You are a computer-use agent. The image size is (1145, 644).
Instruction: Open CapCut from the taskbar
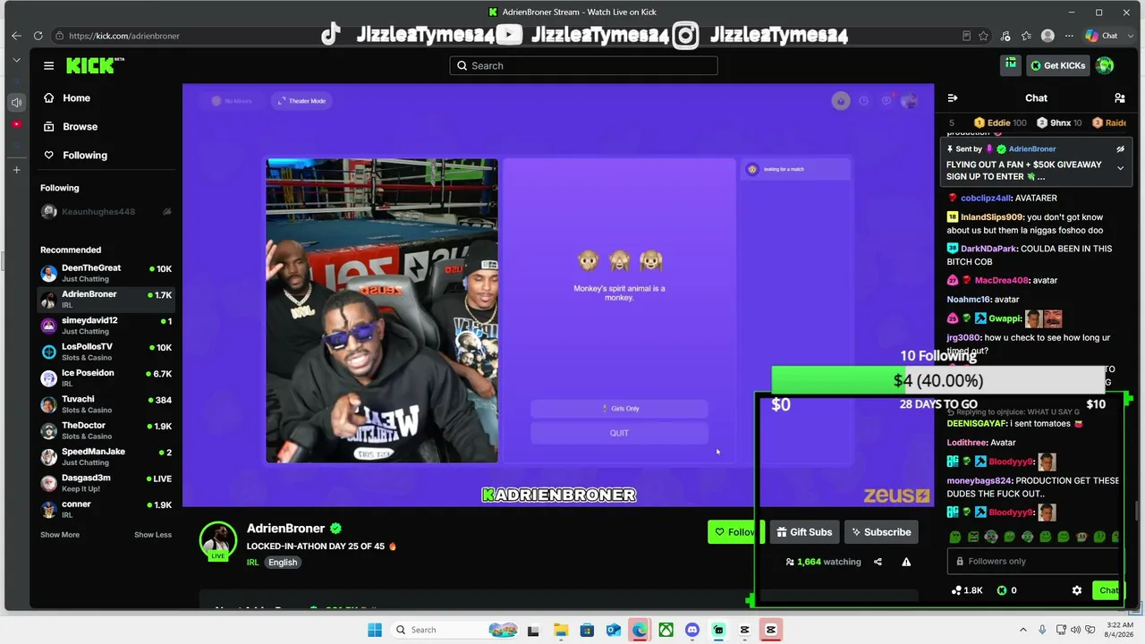pyautogui.click(x=744, y=630)
